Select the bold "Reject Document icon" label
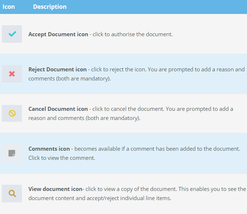Image resolution: width=247 pixels, height=214 pixels. 57,70
